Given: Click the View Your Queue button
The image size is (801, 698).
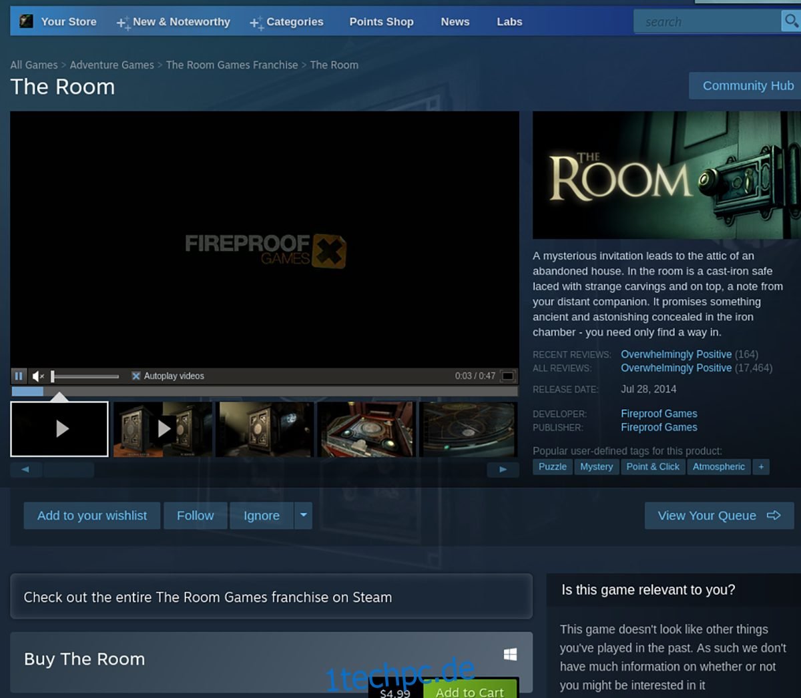Looking at the screenshot, I should coord(719,516).
